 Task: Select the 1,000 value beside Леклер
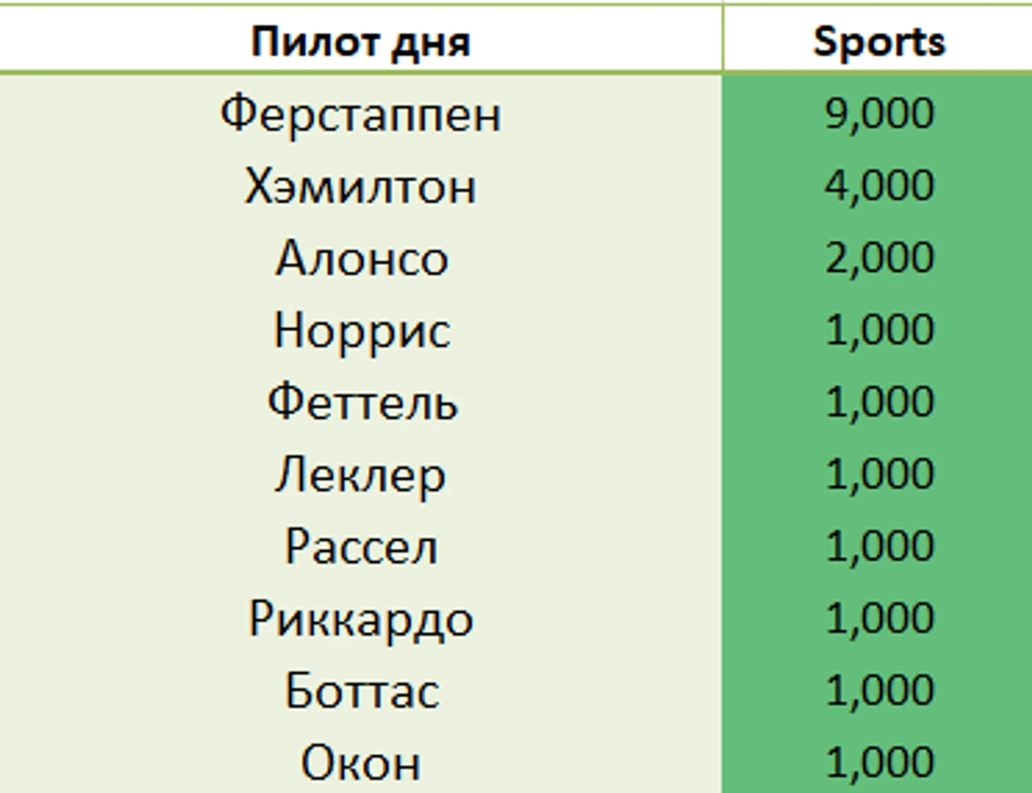[878, 474]
